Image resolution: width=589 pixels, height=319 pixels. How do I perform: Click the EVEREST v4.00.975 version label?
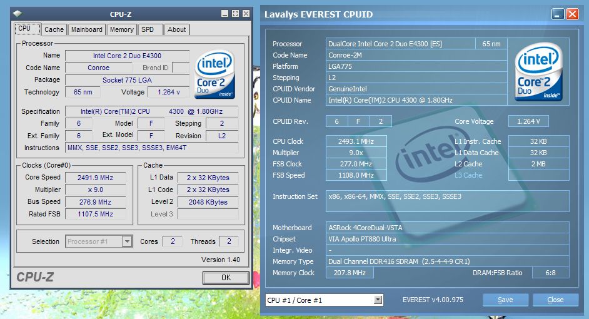433,300
